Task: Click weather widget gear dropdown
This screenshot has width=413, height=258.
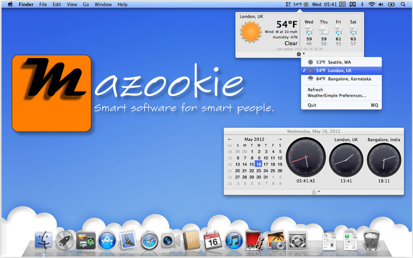Action: 300,54
